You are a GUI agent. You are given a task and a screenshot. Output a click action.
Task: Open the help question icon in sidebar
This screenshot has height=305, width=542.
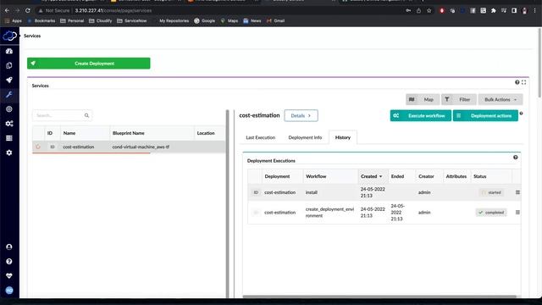point(9,262)
